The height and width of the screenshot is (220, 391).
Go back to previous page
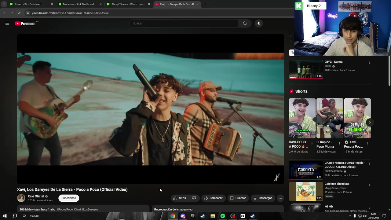(4, 13)
